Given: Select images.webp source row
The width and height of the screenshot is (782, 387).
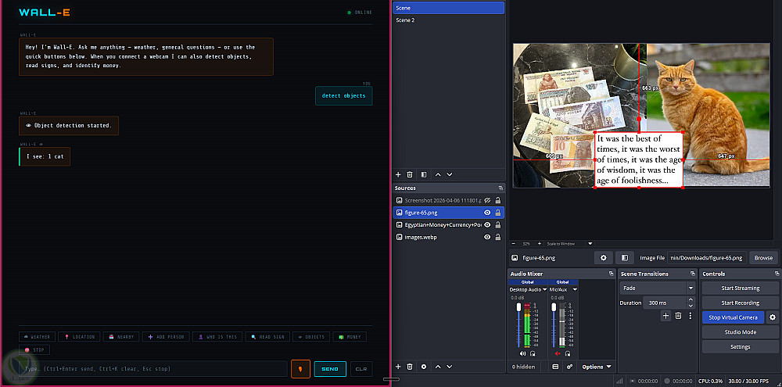Looking at the screenshot, I should pyautogui.click(x=448, y=238).
